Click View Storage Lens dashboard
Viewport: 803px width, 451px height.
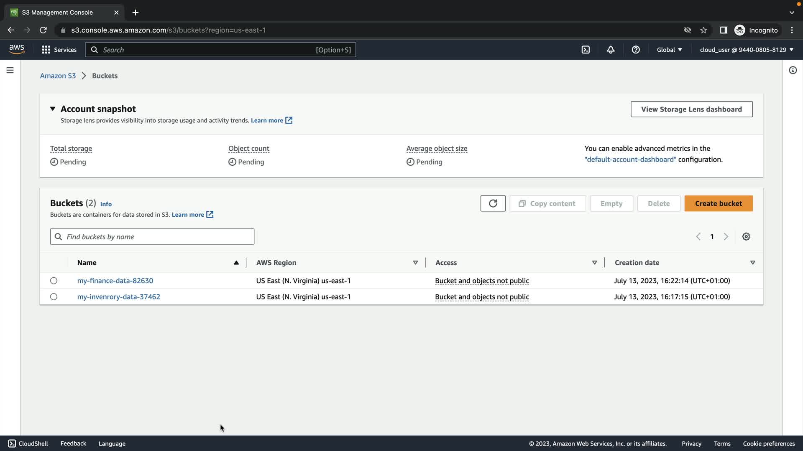pos(691,109)
